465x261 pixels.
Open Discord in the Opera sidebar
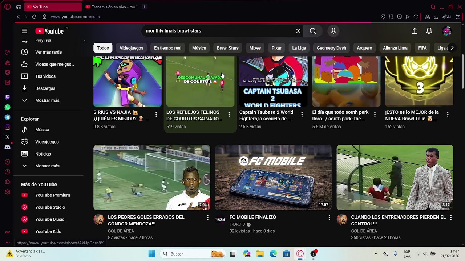[x=7, y=147]
